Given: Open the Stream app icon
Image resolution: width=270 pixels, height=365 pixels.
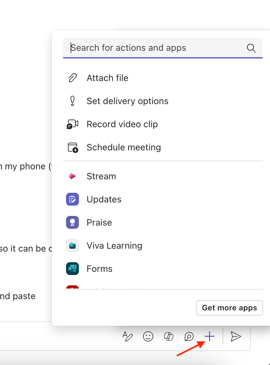Looking at the screenshot, I should [72, 176].
